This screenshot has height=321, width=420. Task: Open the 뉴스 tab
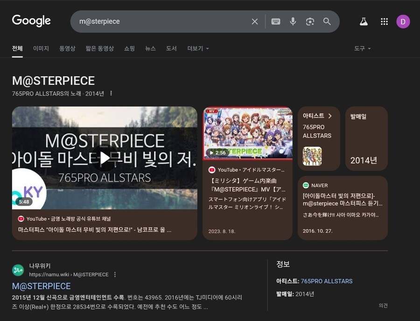pyautogui.click(x=150, y=49)
